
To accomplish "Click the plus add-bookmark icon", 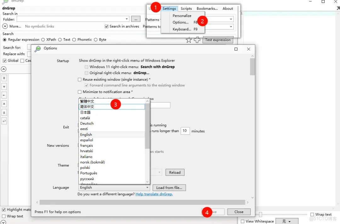I will (x=197, y=40).
